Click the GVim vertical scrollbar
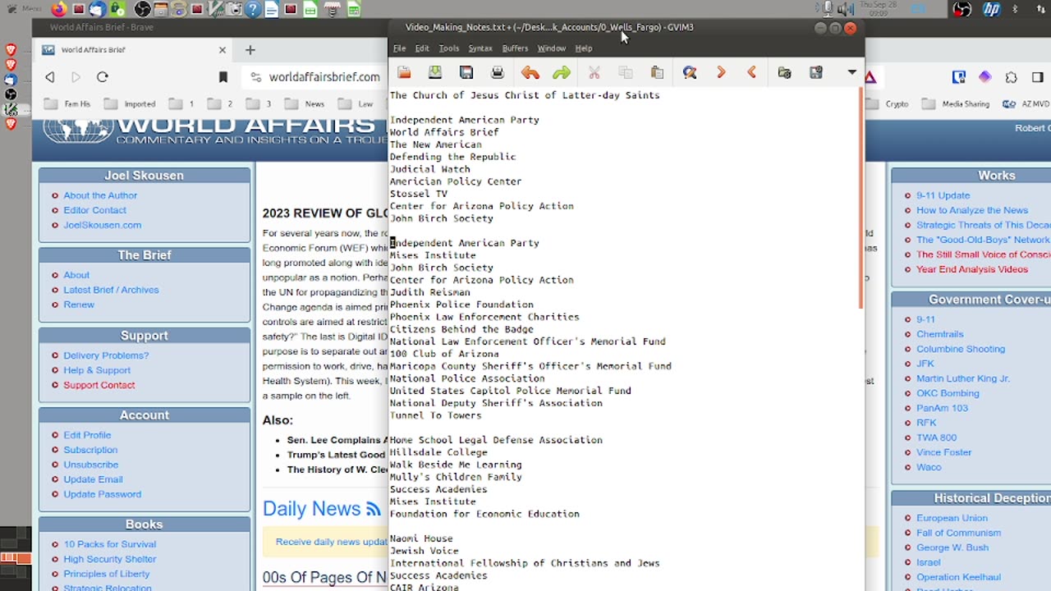 click(861, 197)
